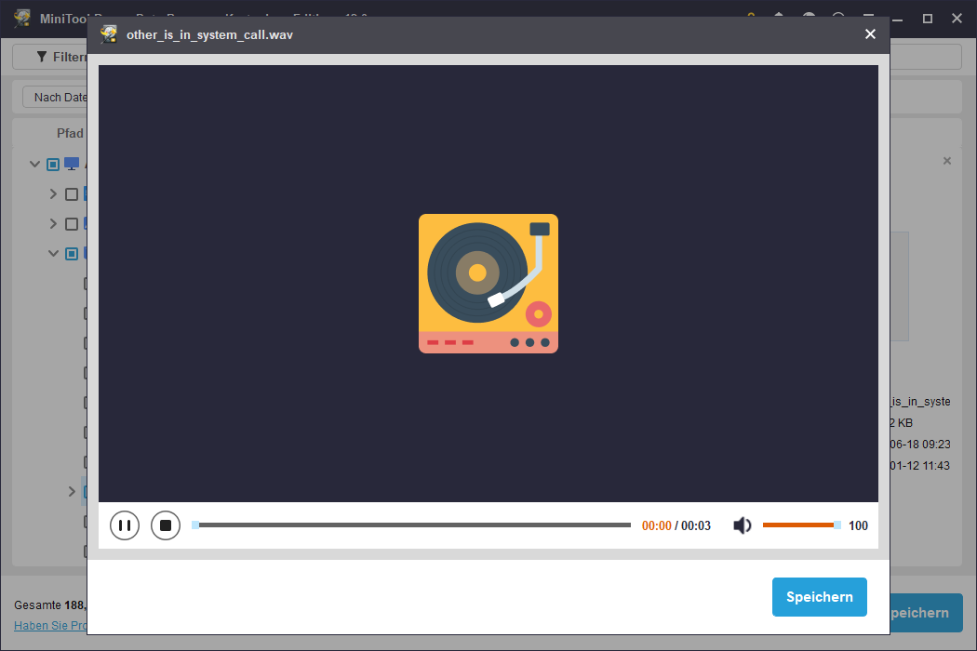
Task: Click the background Speichern button in main window
Action: point(926,613)
